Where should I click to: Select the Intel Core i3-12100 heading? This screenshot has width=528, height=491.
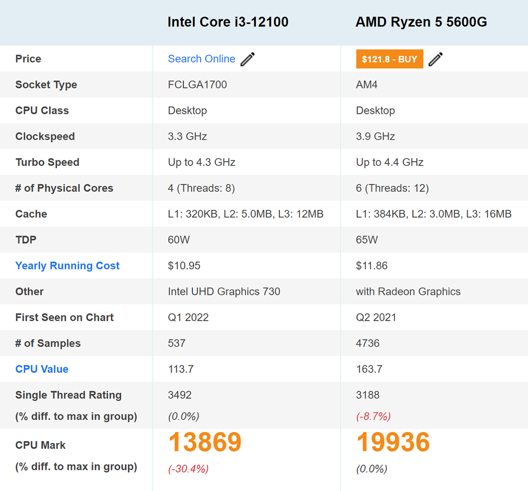228,22
